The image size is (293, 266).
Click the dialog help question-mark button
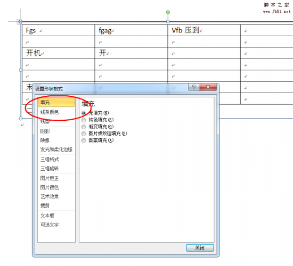pyautogui.click(x=193, y=87)
